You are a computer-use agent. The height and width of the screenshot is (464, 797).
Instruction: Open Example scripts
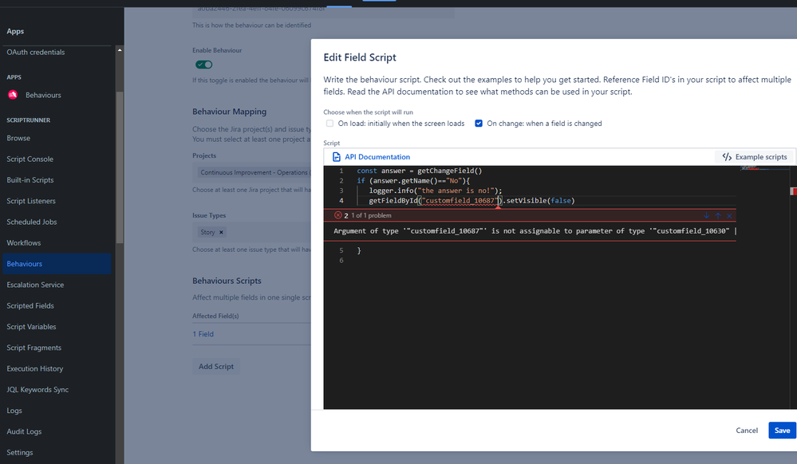point(755,157)
